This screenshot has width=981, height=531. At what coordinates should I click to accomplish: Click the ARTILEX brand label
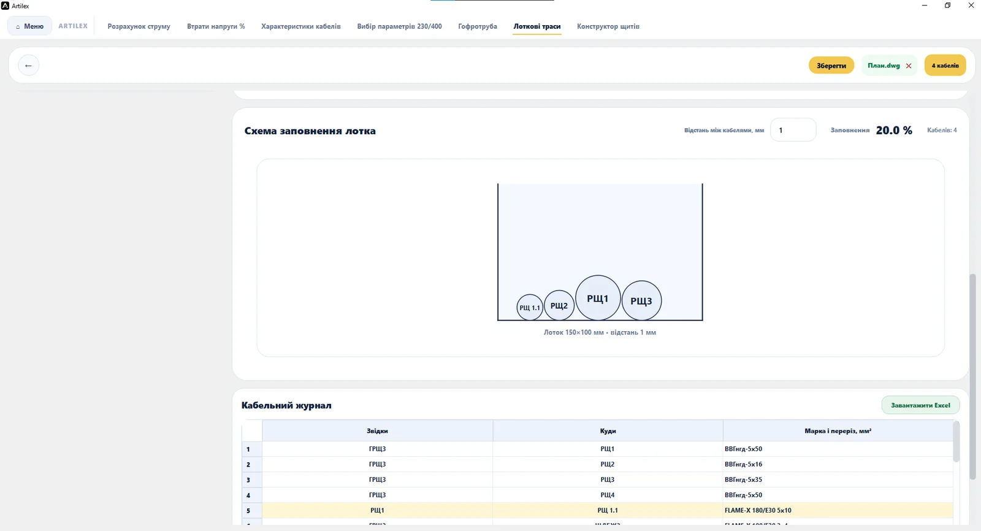click(73, 26)
